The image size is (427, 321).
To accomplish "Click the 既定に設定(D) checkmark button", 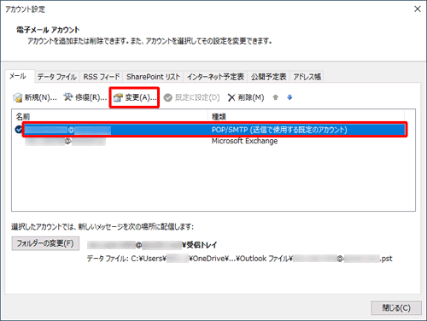I will tap(191, 97).
